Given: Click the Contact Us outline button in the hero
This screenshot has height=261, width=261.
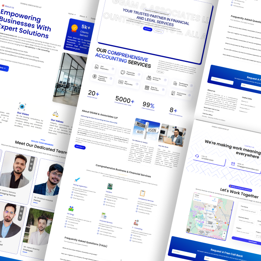Looking at the screenshot, I should pyautogui.click(x=158, y=31).
